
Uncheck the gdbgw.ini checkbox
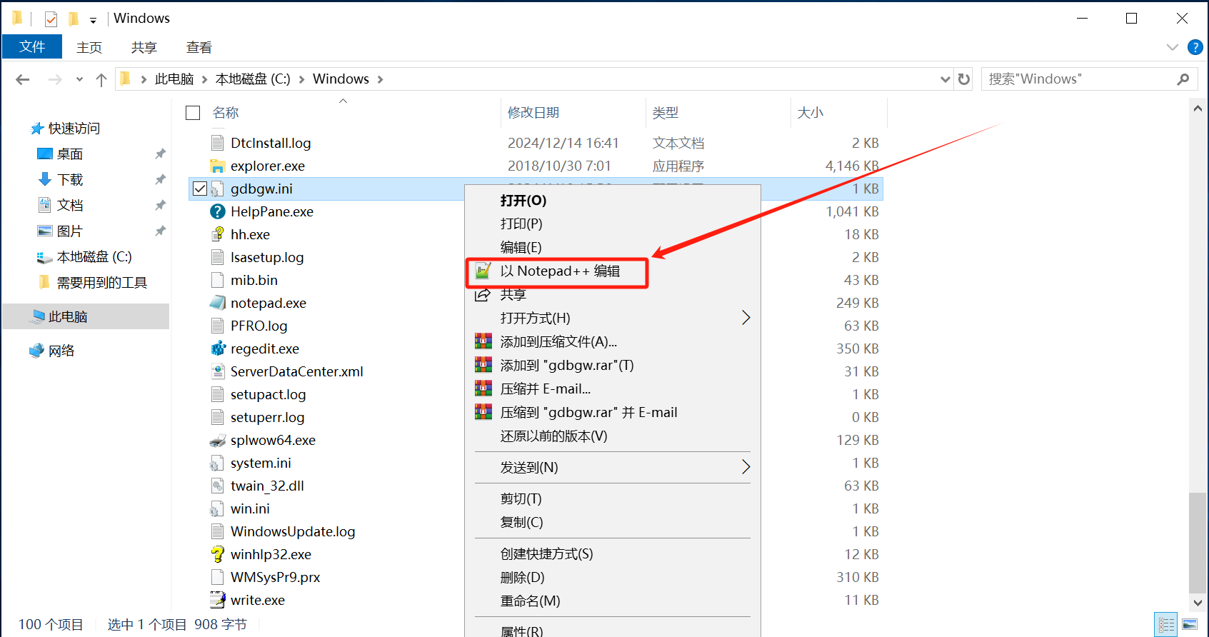click(x=200, y=189)
